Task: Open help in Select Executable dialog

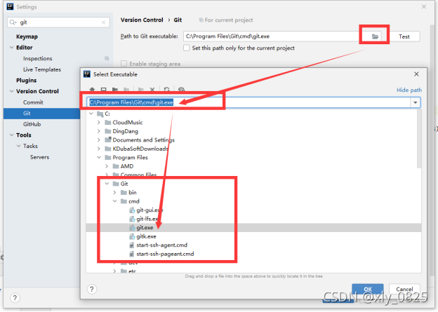Action: [92, 289]
